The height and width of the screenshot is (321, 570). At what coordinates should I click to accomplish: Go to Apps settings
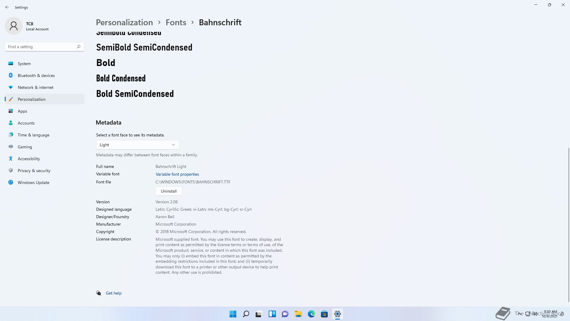coord(45,111)
